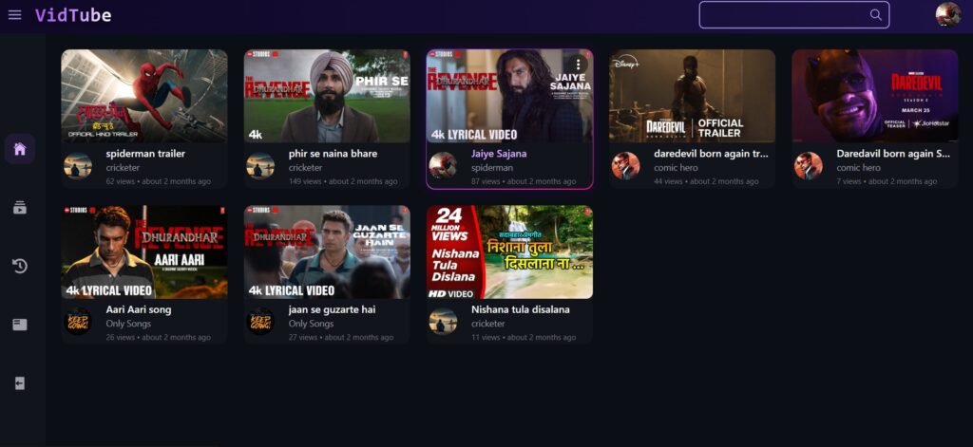Click '27 views • about 2 months ago' text
The height and width of the screenshot is (447, 973).
(x=341, y=337)
